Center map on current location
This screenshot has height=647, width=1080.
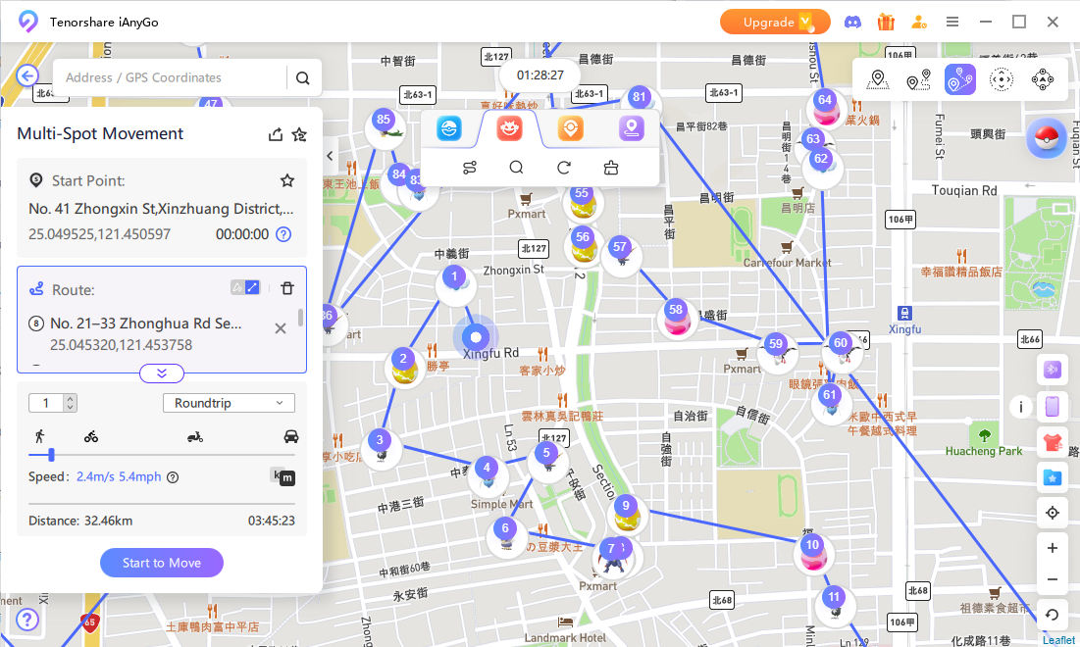pos(1053,513)
